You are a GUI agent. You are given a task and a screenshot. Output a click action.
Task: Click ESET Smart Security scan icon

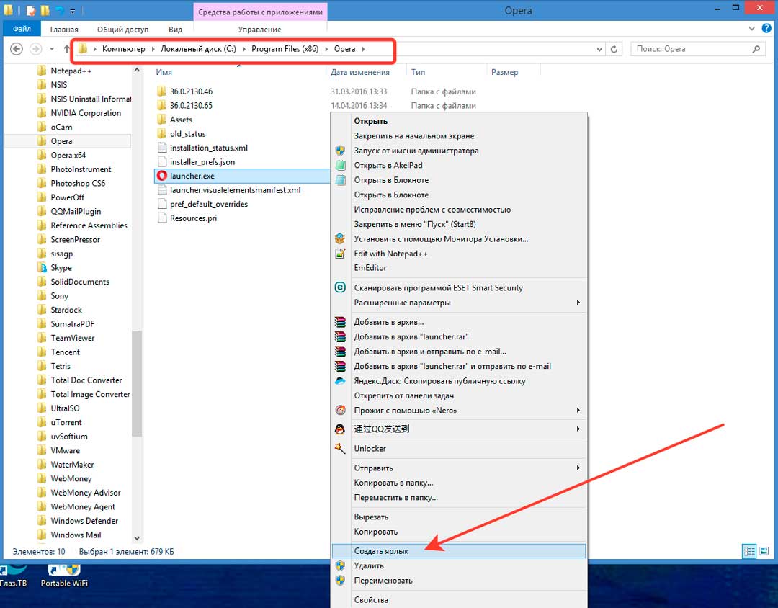point(340,287)
